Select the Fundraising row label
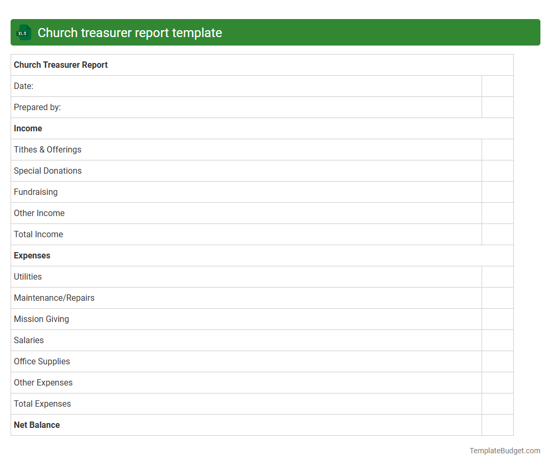Viewport: 551px width, 466px height. [x=35, y=192]
